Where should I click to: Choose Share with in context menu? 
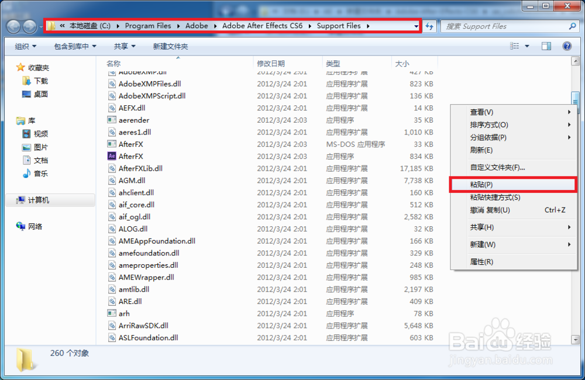point(514,227)
